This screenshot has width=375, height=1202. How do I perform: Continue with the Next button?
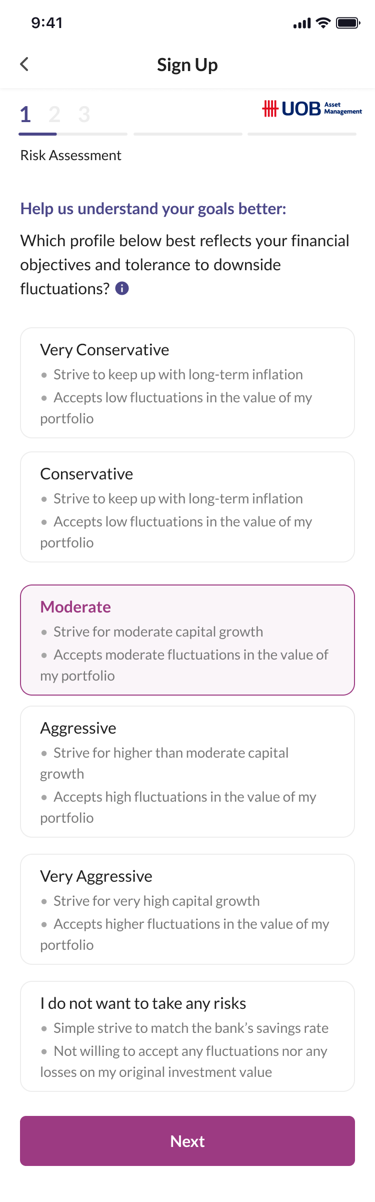pos(187,1141)
